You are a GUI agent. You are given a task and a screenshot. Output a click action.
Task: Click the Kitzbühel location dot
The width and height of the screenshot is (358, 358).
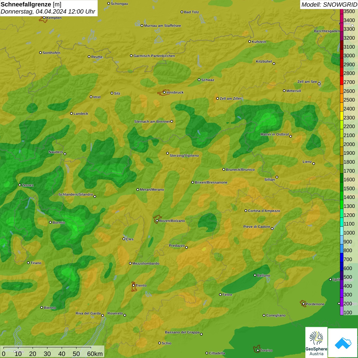tap(274, 63)
